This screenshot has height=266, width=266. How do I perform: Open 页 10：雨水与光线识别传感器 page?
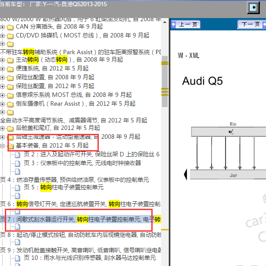[x=90, y=258]
